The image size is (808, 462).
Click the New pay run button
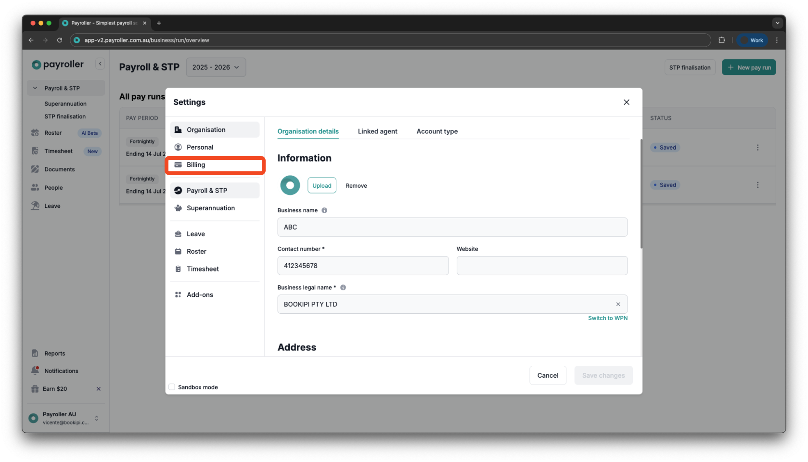[x=749, y=67]
